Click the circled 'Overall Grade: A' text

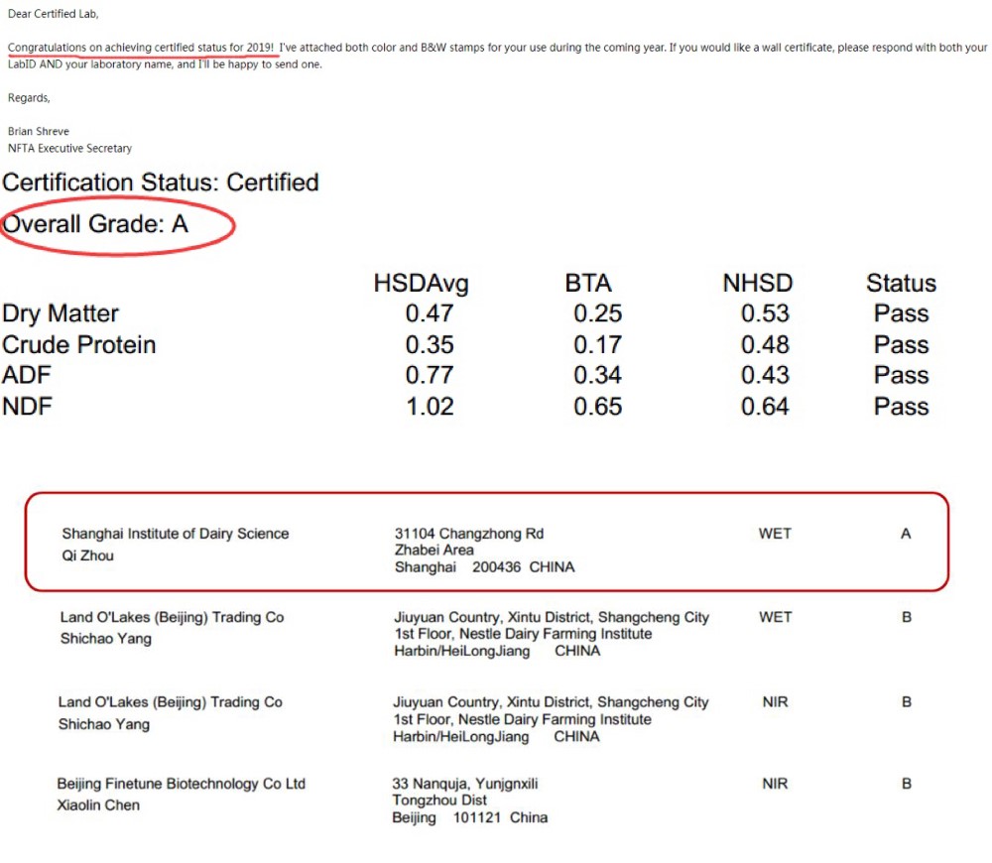tap(95, 224)
